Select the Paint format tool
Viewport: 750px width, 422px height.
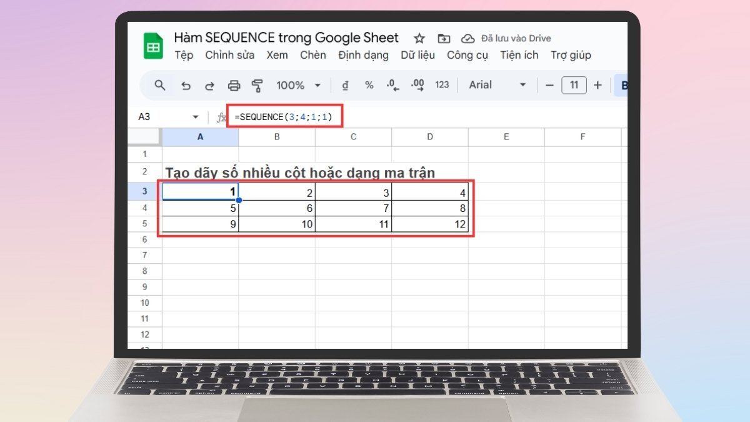(x=257, y=85)
